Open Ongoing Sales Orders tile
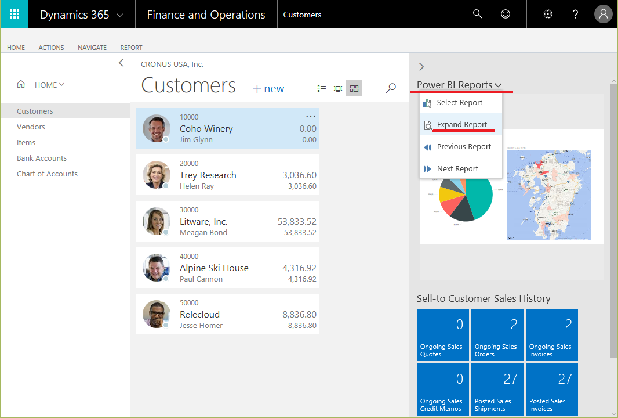 (x=497, y=335)
